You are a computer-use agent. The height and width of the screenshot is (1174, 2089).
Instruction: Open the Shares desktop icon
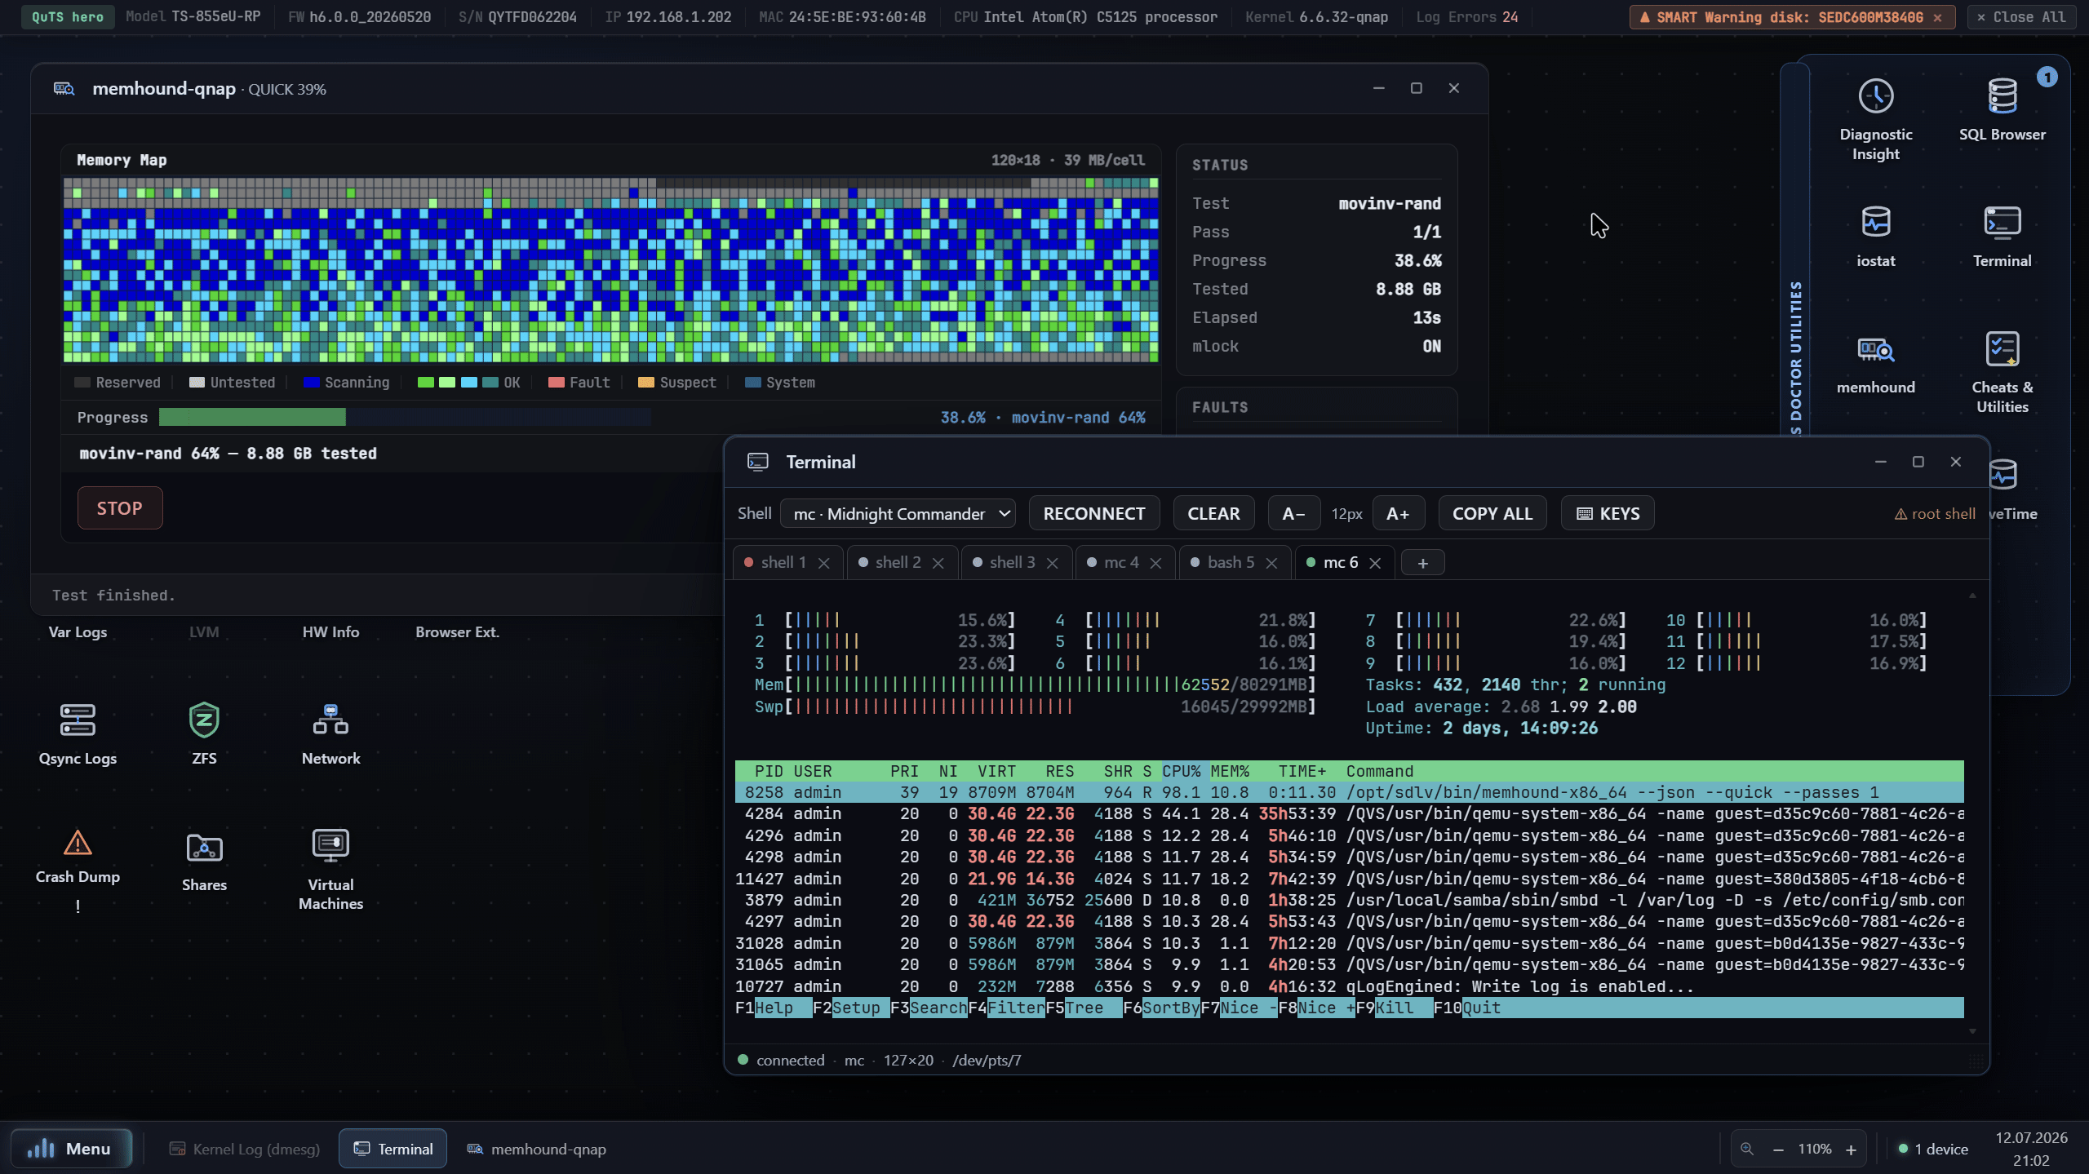pos(204,863)
